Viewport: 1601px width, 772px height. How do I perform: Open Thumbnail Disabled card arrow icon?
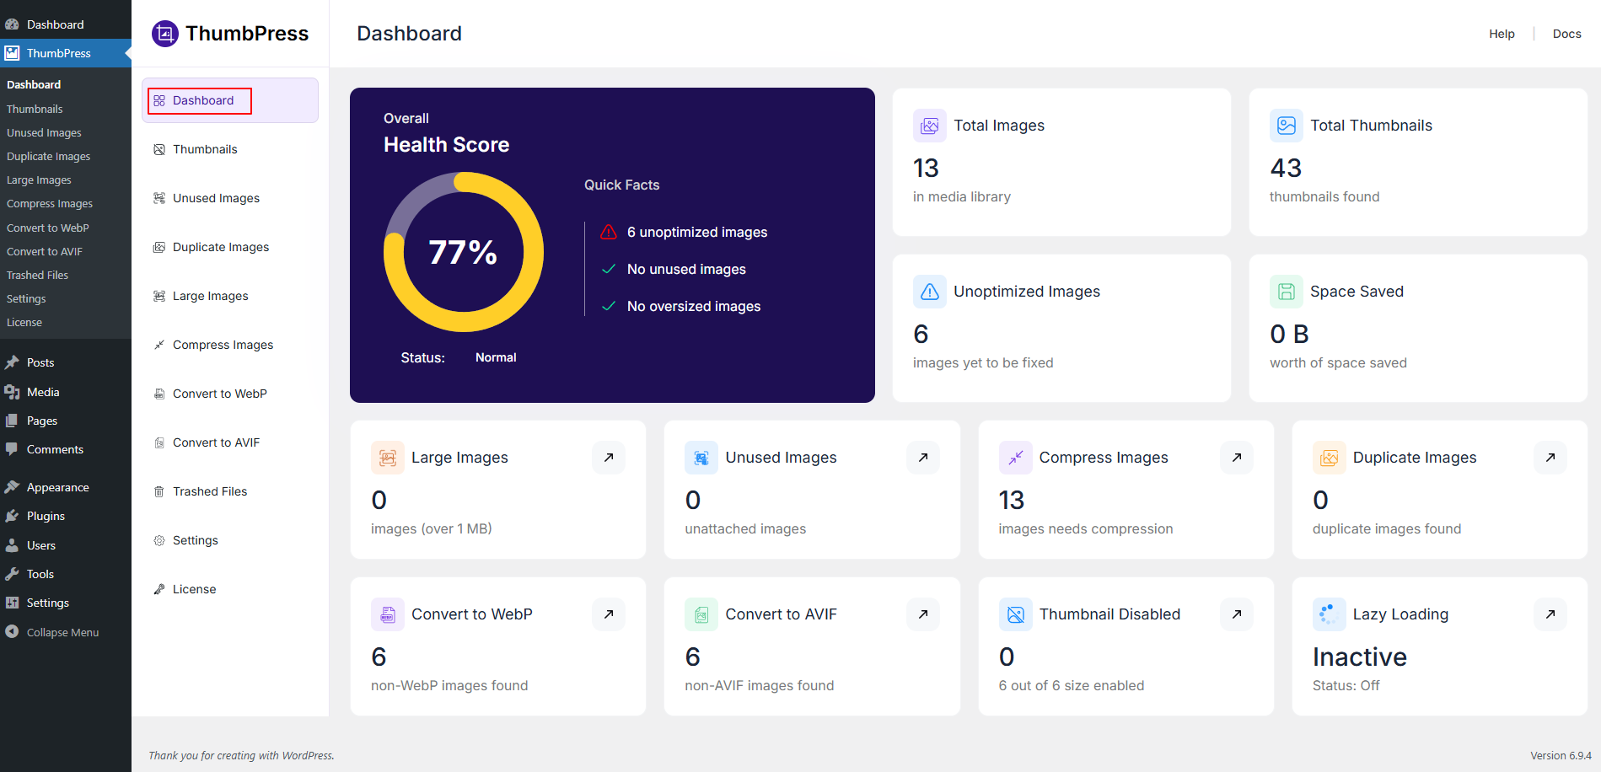1237,614
